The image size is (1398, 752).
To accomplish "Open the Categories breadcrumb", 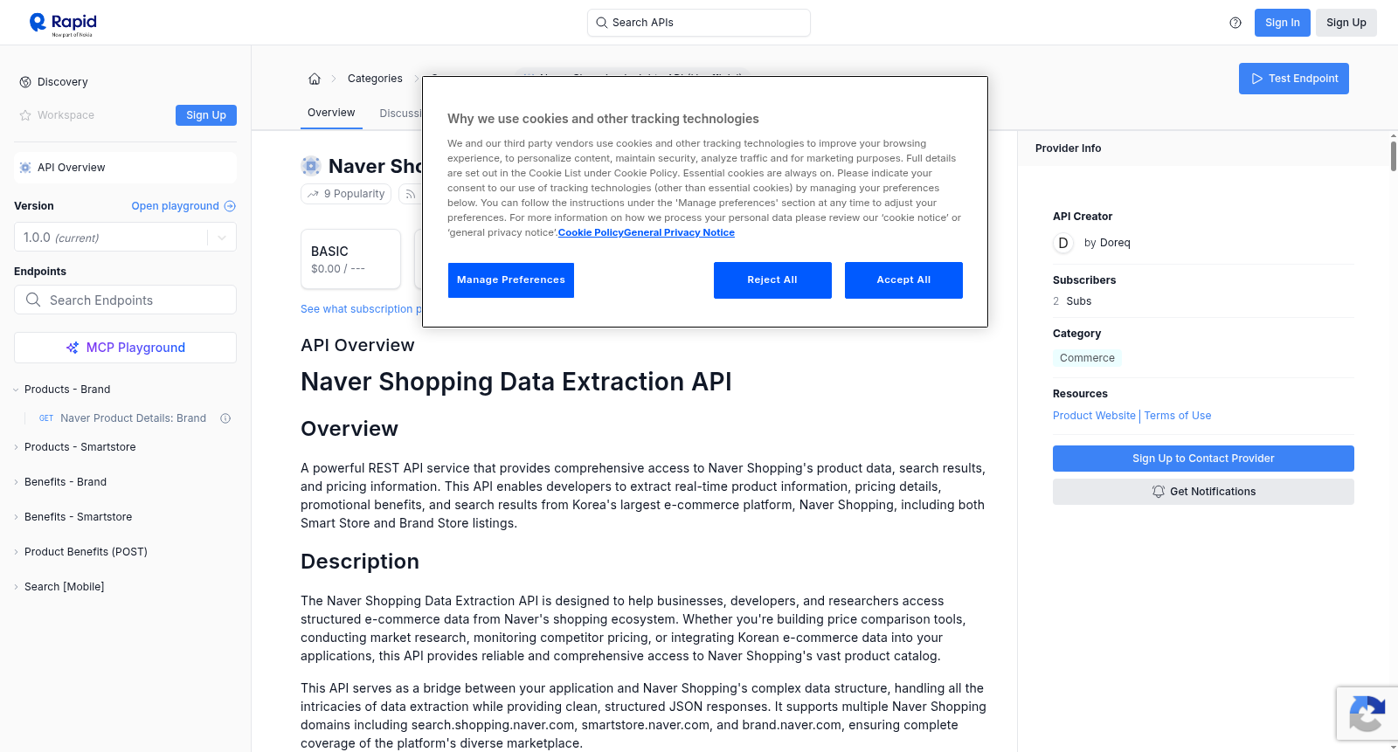I will (x=375, y=79).
